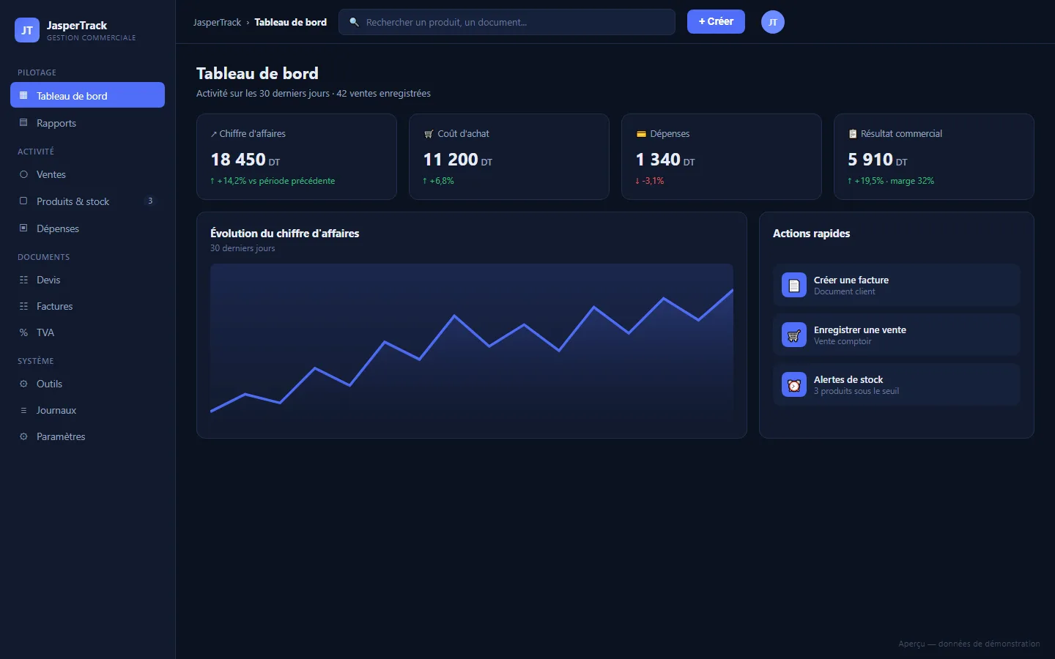1055x659 pixels.
Task: Click the credit card icon on Dépenses card
Action: tap(641, 134)
